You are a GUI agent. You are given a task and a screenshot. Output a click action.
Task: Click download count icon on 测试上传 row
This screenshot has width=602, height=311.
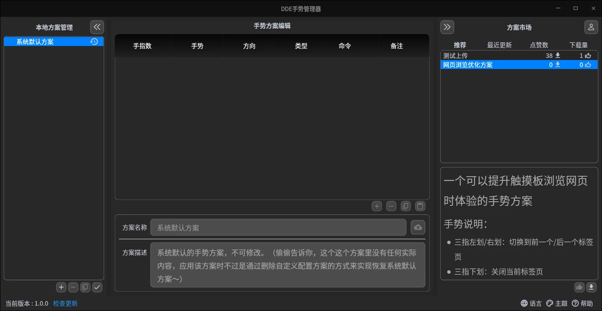click(558, 55)
